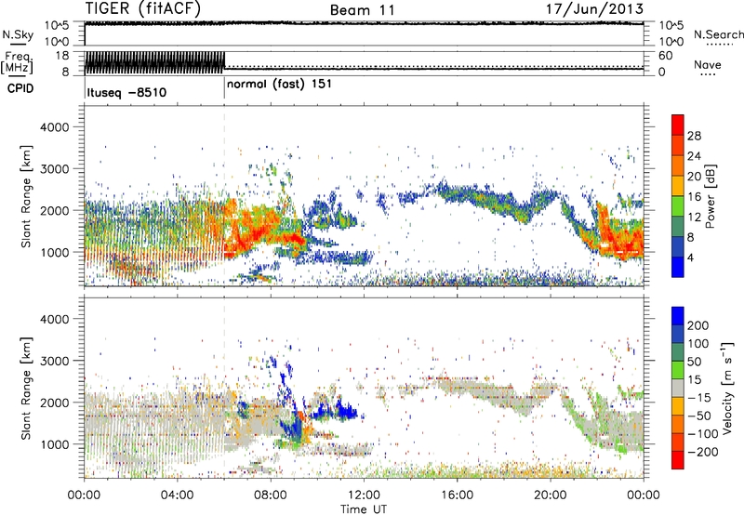The width and height of the screenshot is (744, 515).
Task: Click the 'N.Search' legend label
Action: 718,34
